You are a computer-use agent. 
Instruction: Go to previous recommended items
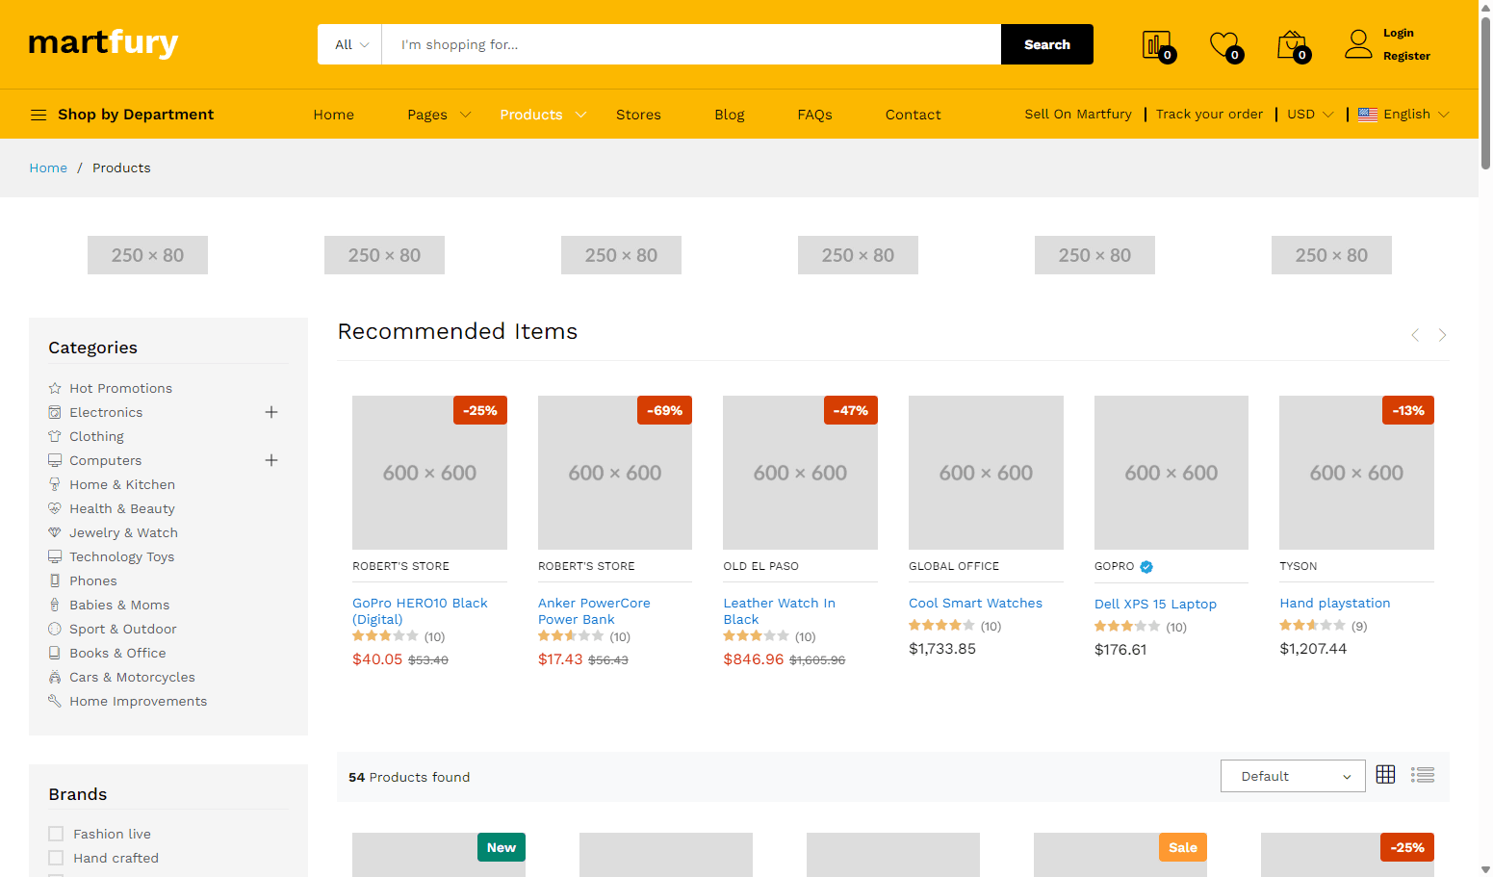[1415, 335]
